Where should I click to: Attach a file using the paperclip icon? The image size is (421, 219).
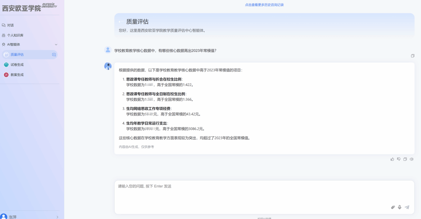(393, 207)
